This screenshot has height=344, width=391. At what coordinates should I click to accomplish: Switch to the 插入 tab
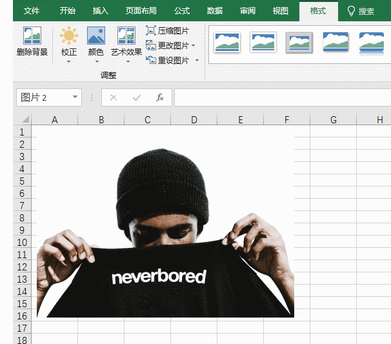click(101, 11)
